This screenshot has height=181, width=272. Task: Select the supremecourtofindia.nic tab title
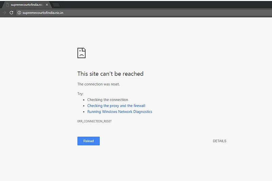[x=27, y=5]
